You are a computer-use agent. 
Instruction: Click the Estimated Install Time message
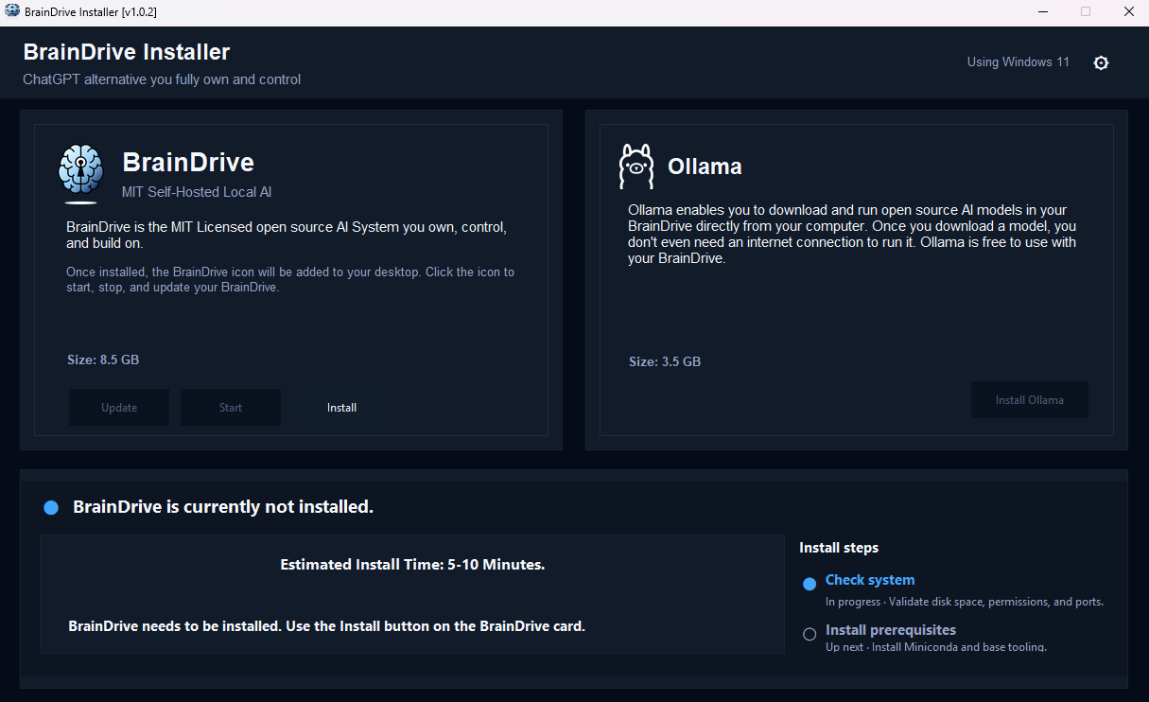(x=412, y=565)
